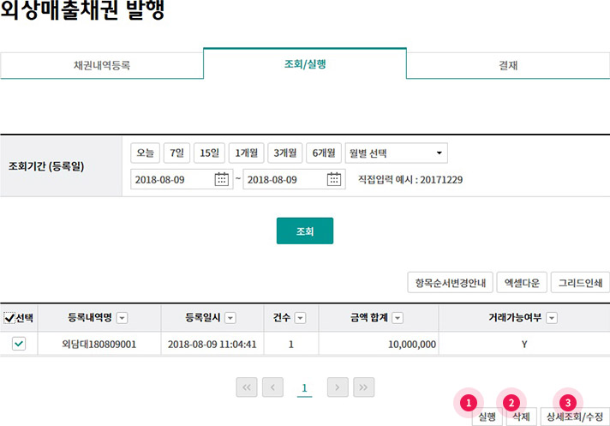610x426 pixels.
Task: Toggle the select-all checkbox in table header
Action: (x=9, y=318)
